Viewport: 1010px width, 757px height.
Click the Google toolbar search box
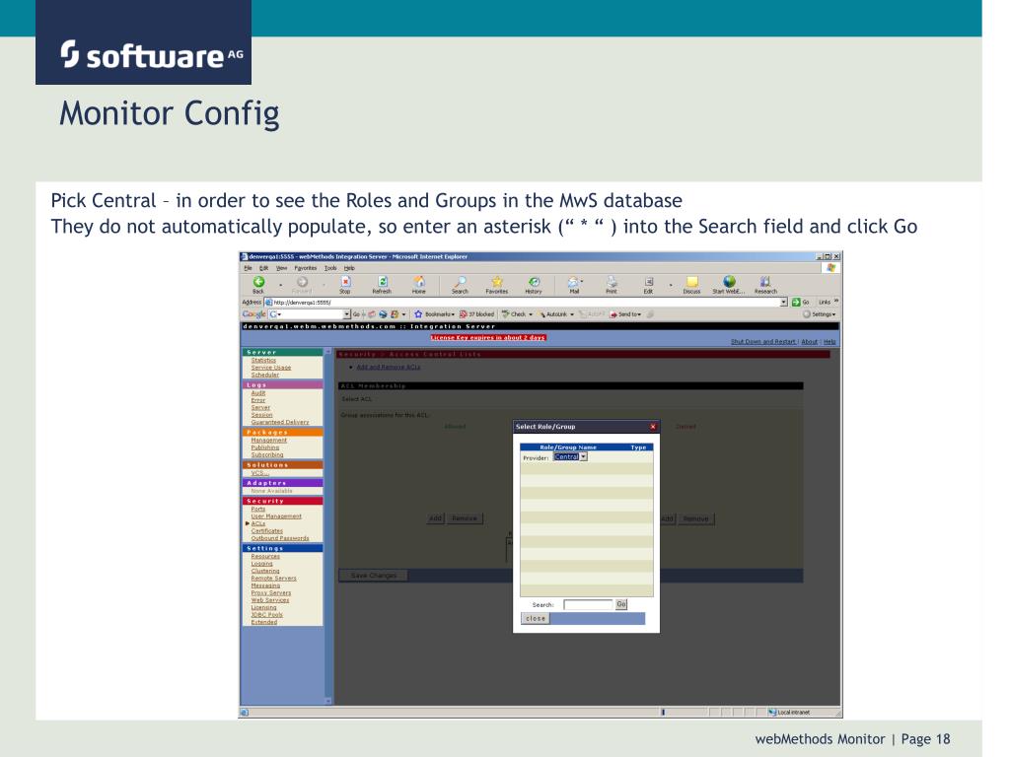point(309,314)
